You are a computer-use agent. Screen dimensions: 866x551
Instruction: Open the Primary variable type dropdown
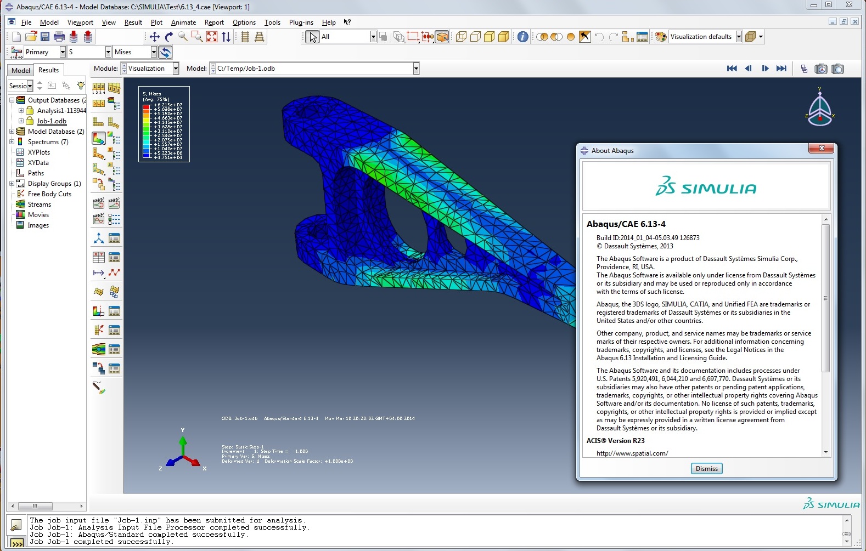[63, 52]
